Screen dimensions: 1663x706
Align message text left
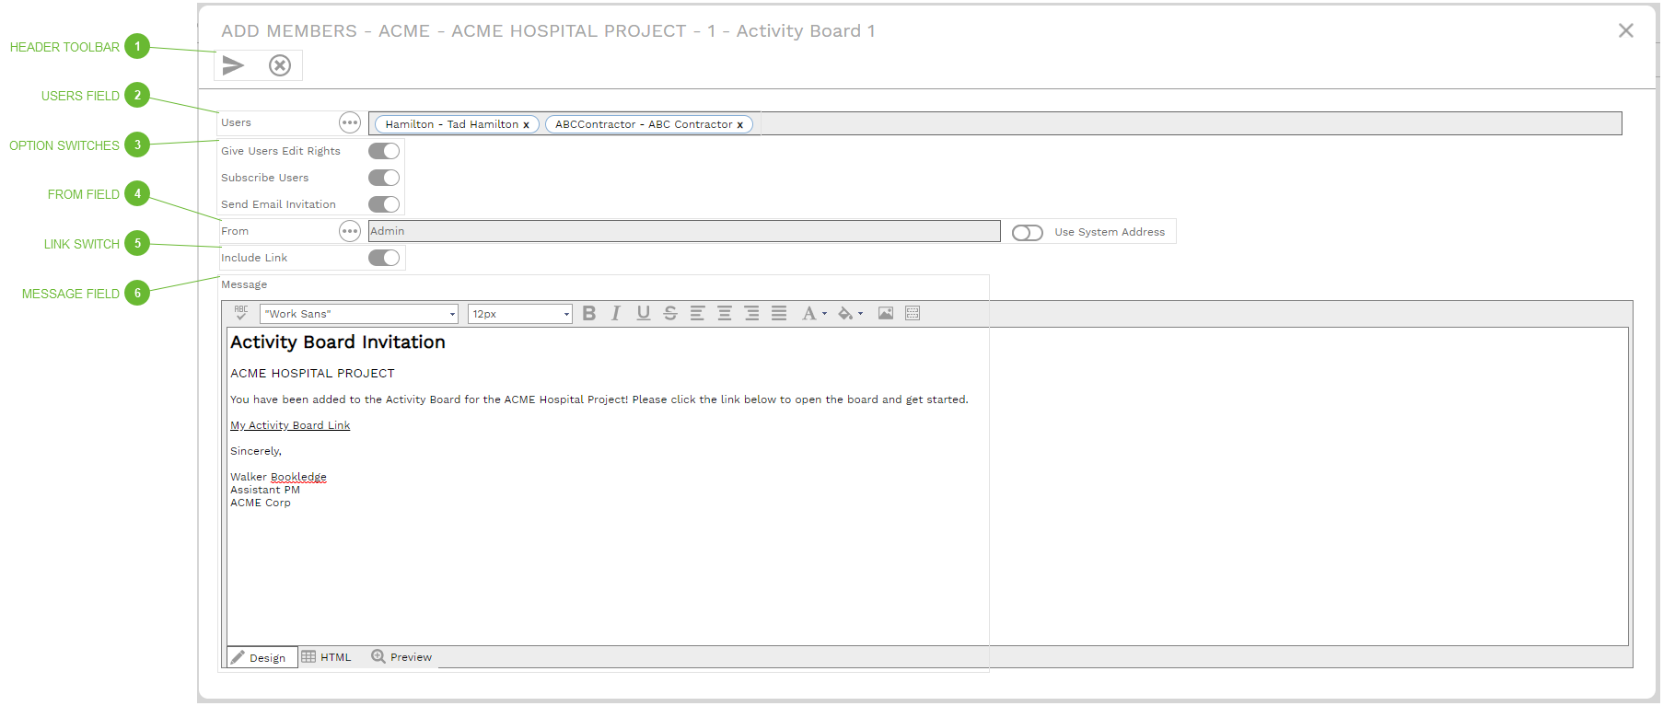pos(697,313)
